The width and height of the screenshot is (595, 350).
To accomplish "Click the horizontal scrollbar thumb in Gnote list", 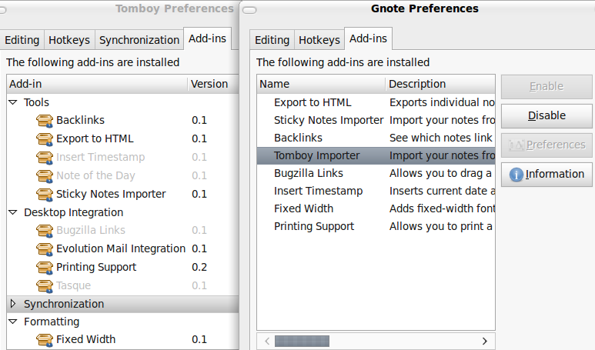I will point(302,341).
